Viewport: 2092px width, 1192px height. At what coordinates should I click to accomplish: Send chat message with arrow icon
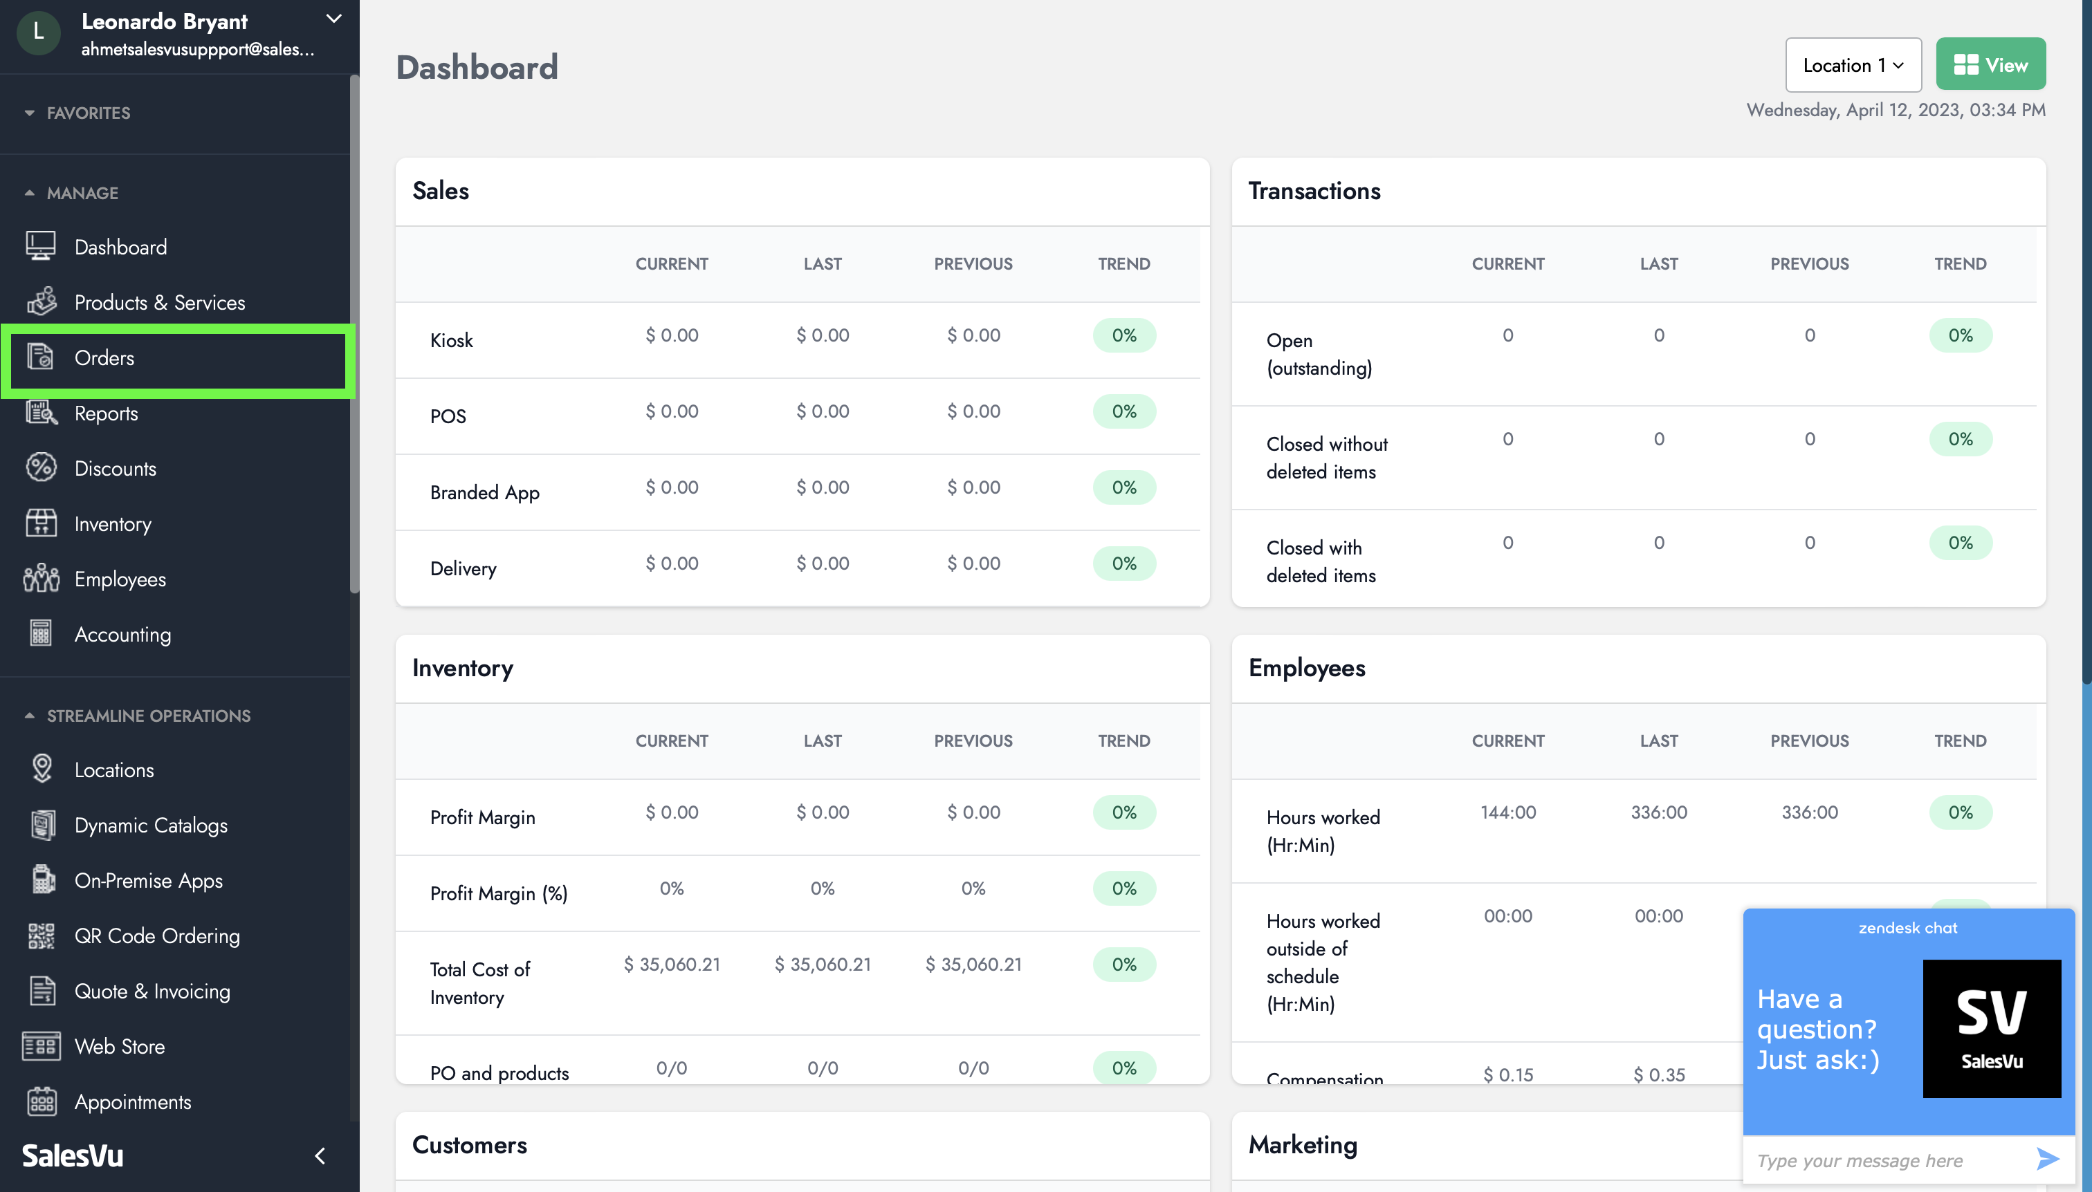(x=2047, y=1160)
